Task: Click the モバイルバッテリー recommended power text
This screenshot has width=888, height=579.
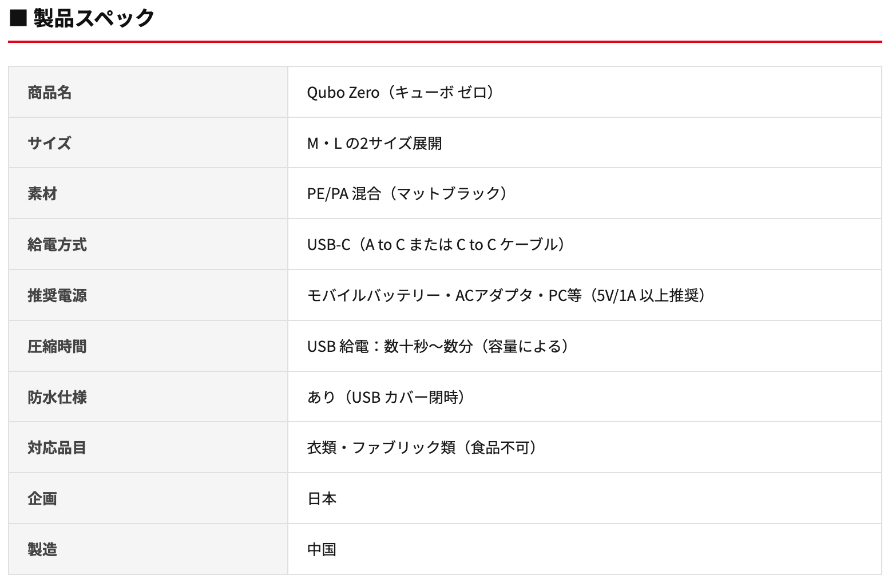Action: [x=506, y=295]
